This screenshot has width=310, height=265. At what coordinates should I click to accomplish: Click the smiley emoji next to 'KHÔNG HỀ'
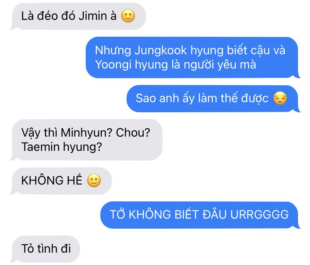click(x=94, y=180)
